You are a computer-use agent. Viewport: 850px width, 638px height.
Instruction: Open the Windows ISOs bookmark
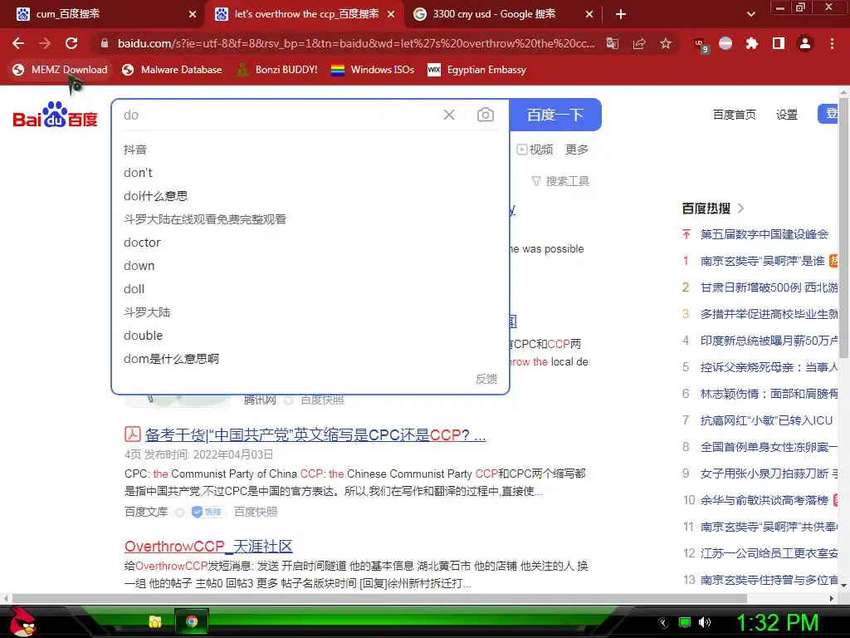point(373,70)
